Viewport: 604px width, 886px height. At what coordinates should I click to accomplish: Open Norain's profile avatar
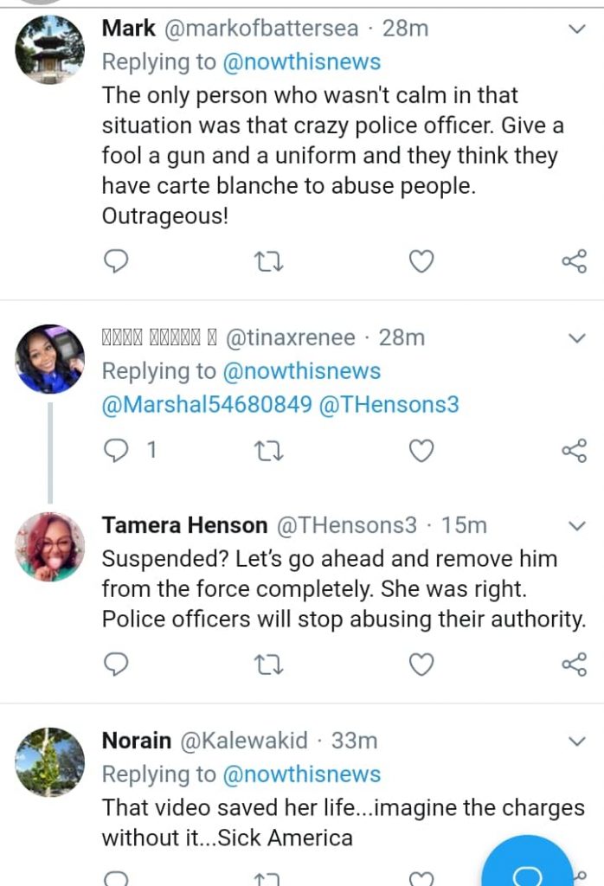[x=50, y=761]
